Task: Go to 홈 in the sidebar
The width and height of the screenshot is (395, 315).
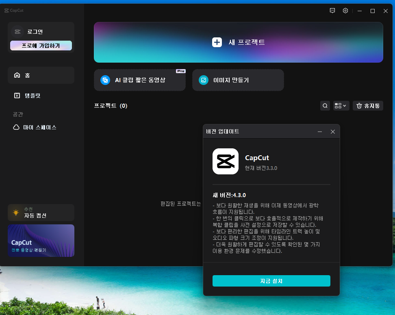Action: click(41, 75)
